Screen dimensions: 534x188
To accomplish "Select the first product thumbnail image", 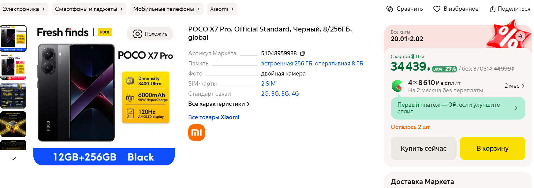I will pyautogui.click(x=13, y=39).
